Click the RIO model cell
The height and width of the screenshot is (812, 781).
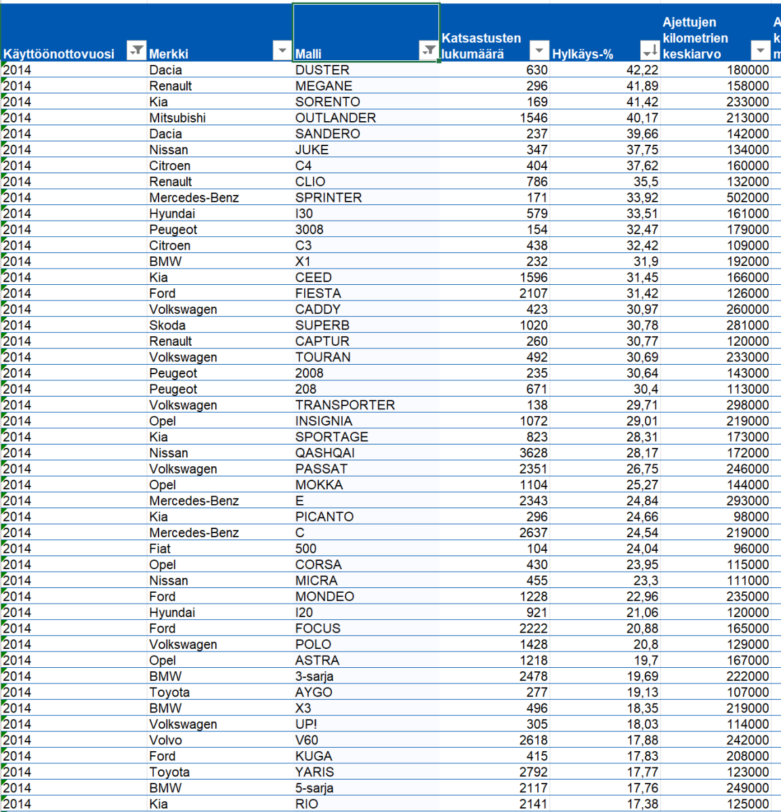(366, 804)
